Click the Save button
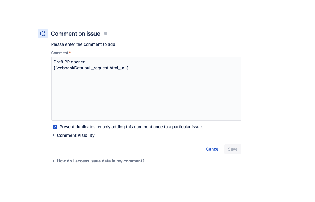Image resolution: width=315 pixels, height=202 pixels. pos(233,149)
